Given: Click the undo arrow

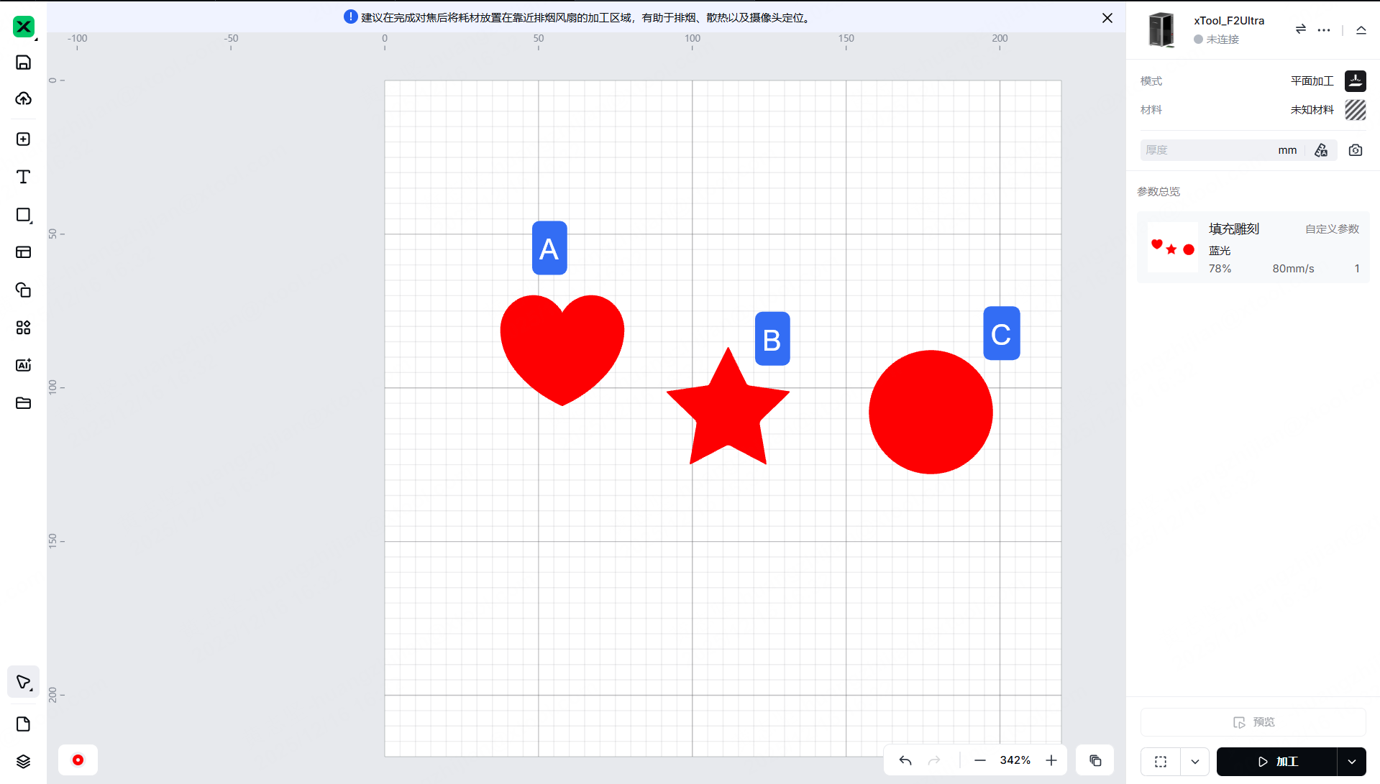Looking at the screenshot, I should tap(905, 760).
